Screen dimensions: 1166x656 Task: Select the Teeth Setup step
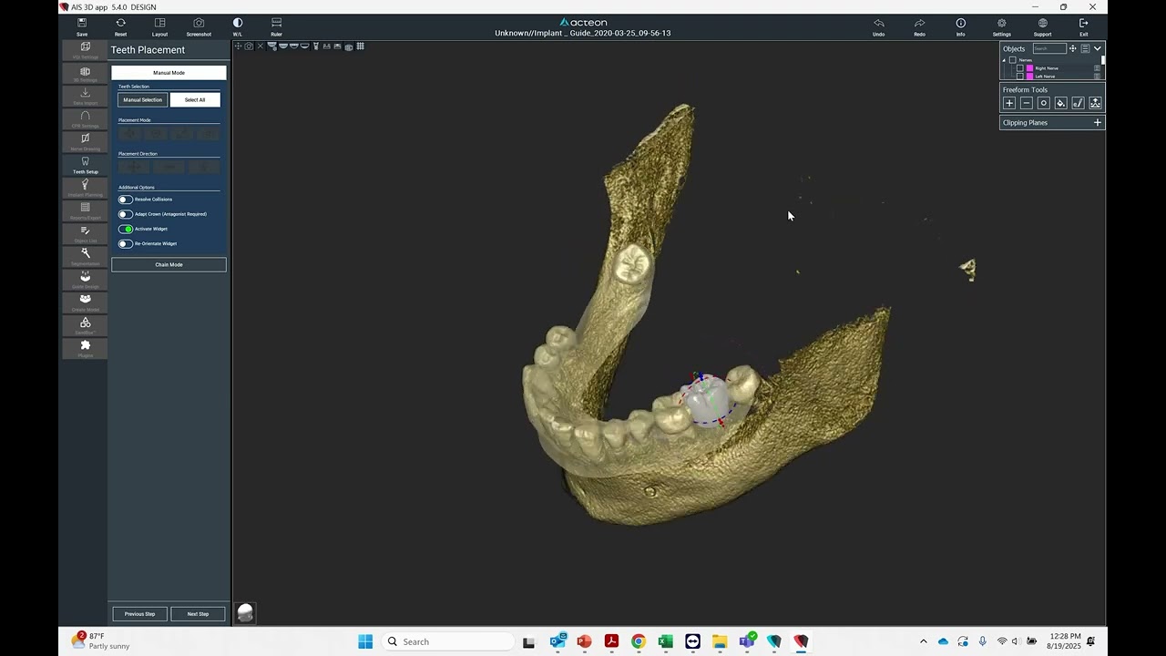point(86,165)
